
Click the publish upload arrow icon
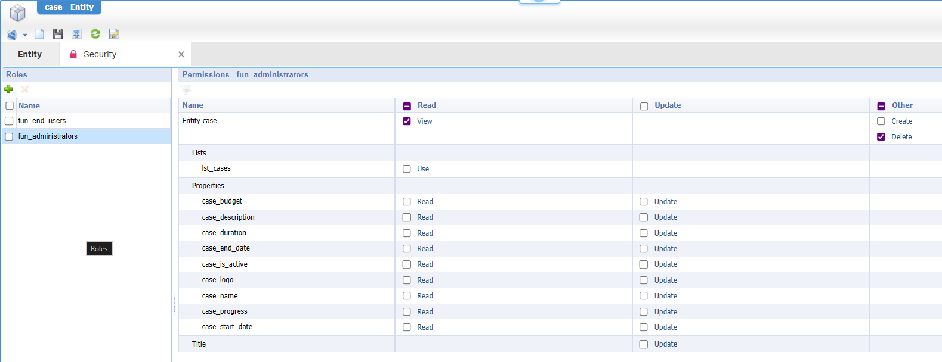(76, 34)
